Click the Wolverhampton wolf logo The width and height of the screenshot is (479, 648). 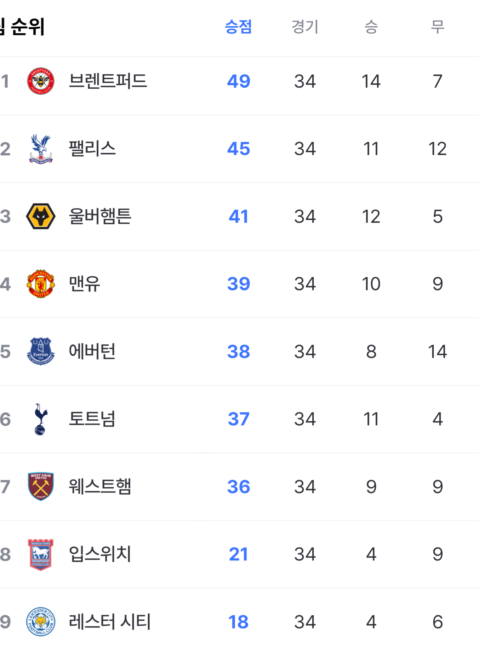[41, 216]
